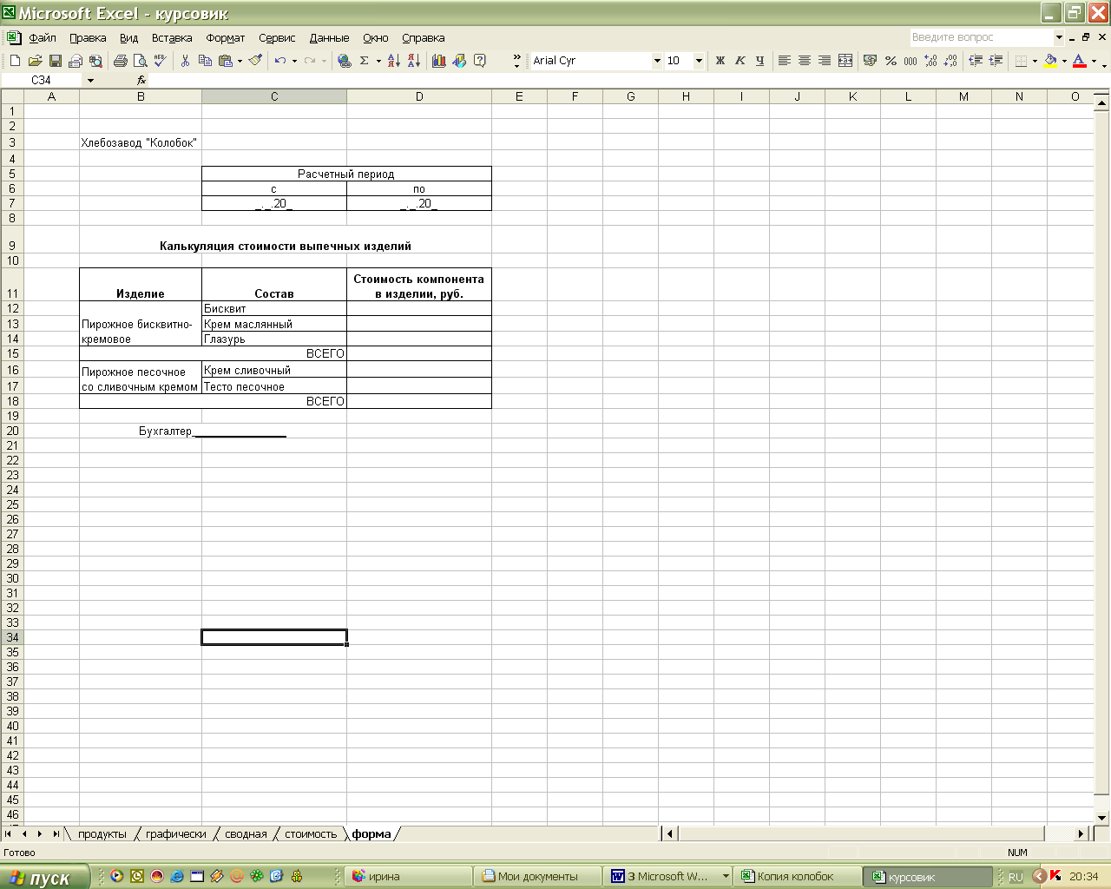Switch to the графически sheet tab
The image size is (1111, 889).
[176, 834]
